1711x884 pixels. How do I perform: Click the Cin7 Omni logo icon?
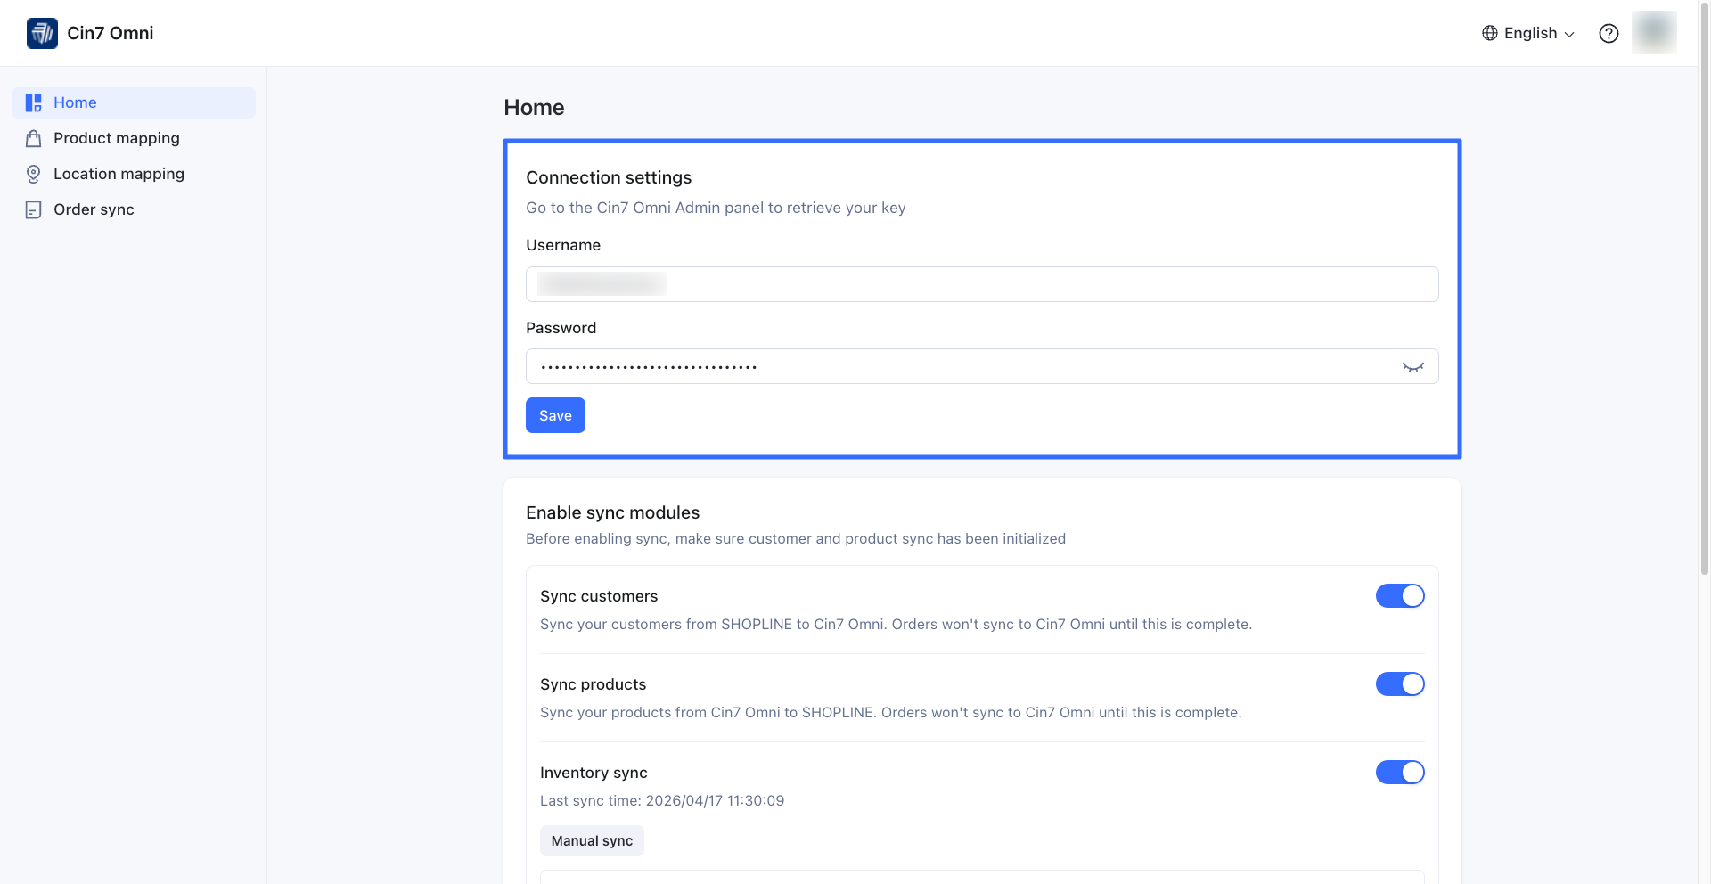click(42, 33)
